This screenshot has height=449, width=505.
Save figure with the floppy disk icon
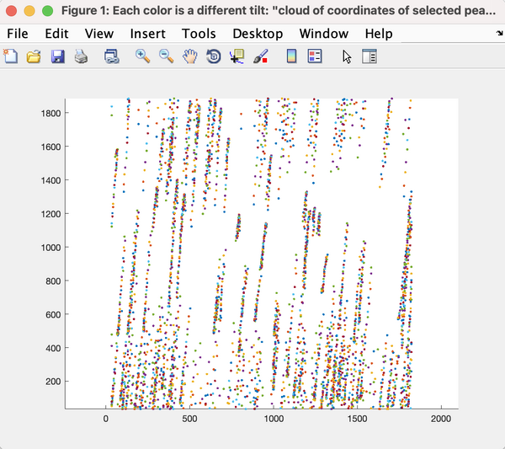[x=57, y=56]
